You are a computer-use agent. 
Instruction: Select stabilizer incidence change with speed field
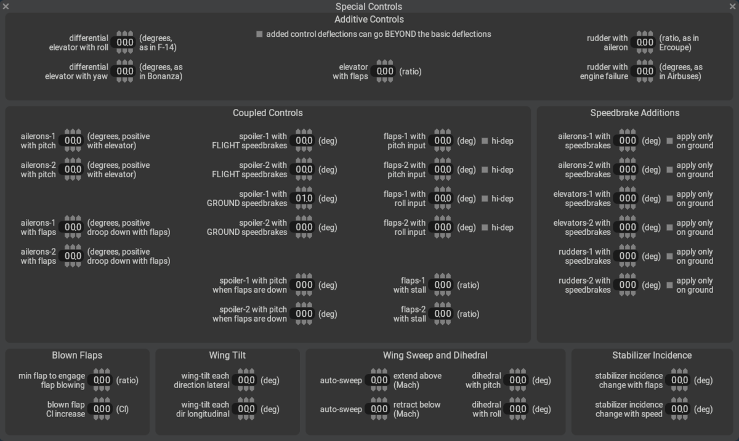click(679, 409)
